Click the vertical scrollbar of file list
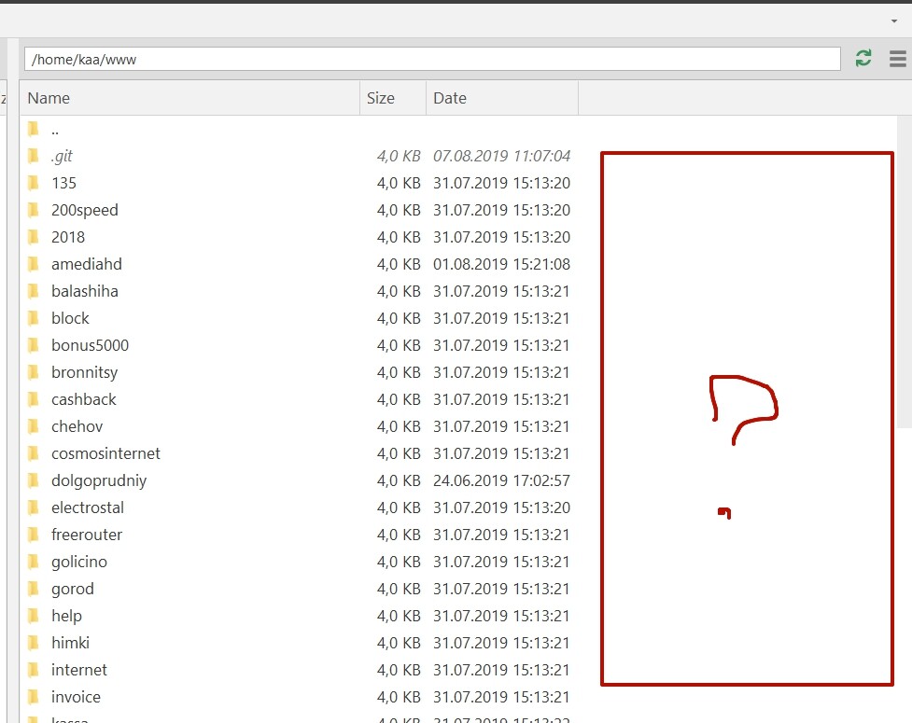This screenshot has width=912, height=723. (x=904, y=280)
